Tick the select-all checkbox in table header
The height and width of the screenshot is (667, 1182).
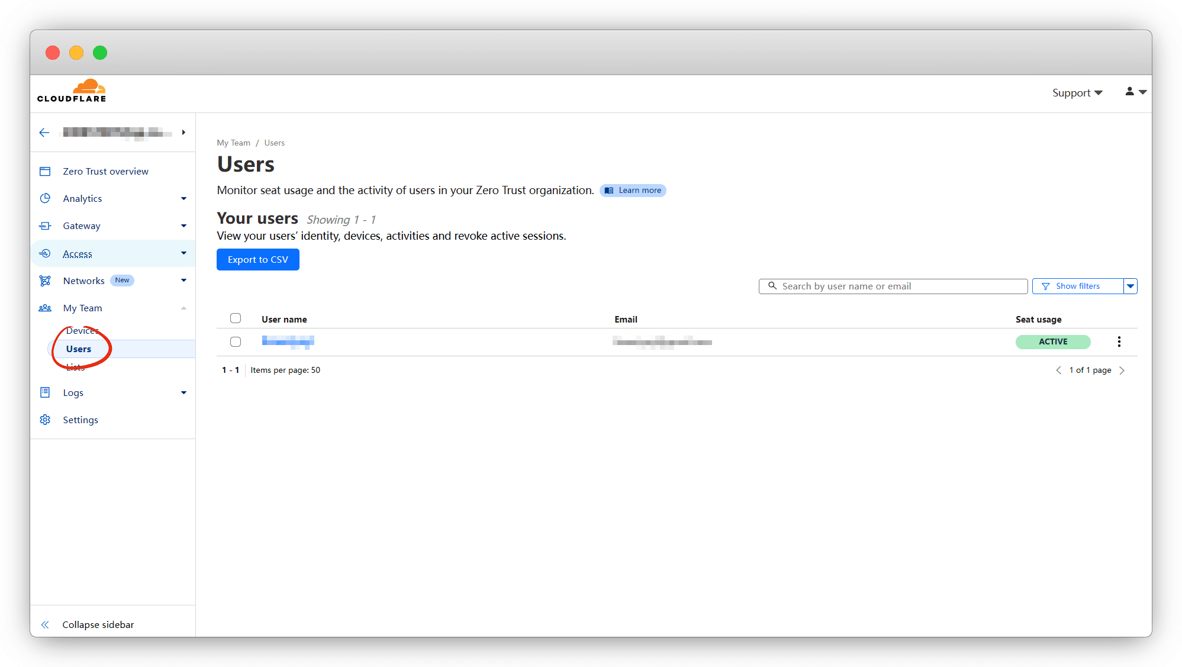236,318
